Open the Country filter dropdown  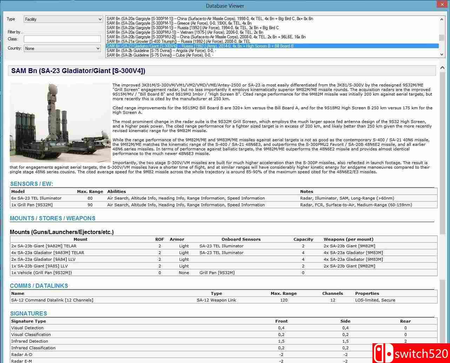pyautogui.click(x=62, y=48)
